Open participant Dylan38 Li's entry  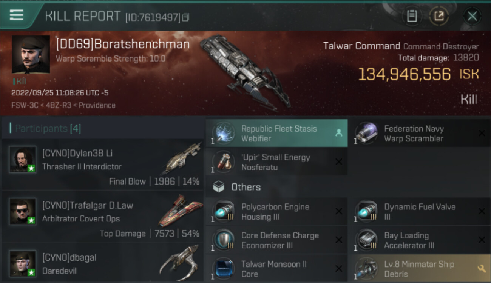click(103, 165)
